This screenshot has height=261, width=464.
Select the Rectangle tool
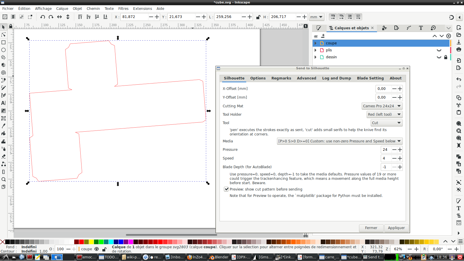[x=3, y=42]
